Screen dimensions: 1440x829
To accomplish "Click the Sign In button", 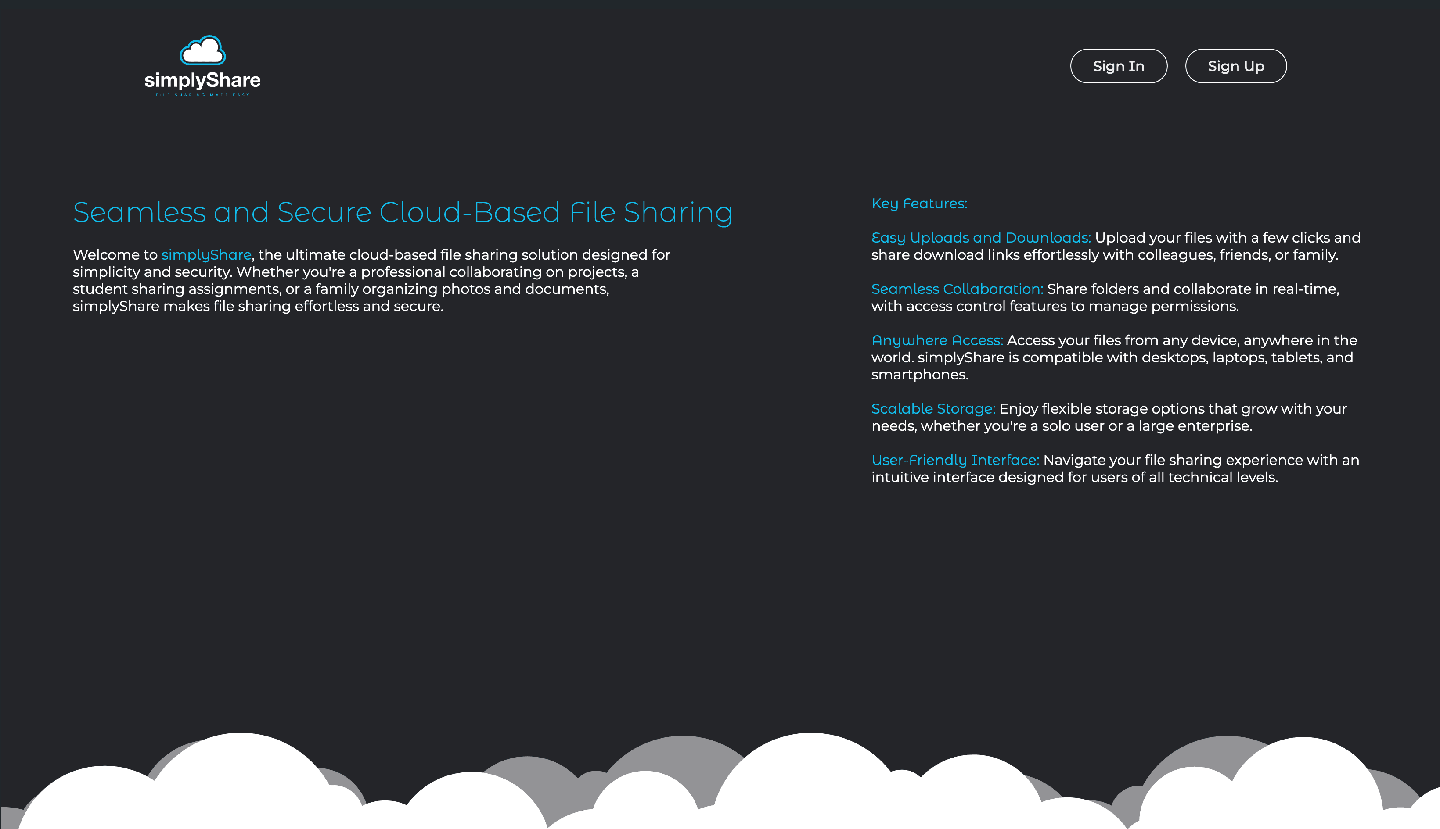I will point(1119,66).
